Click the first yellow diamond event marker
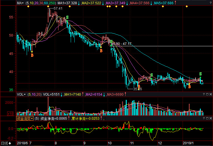 (x=28, y=6)
